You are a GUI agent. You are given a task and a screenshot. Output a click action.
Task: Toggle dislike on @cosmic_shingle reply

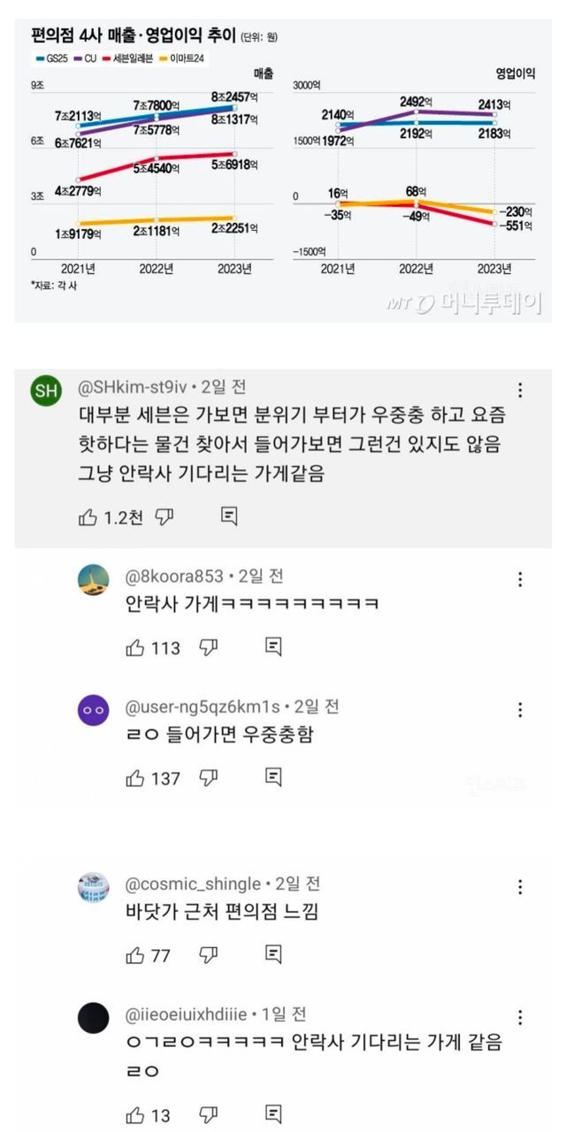[x=209, y=954]
